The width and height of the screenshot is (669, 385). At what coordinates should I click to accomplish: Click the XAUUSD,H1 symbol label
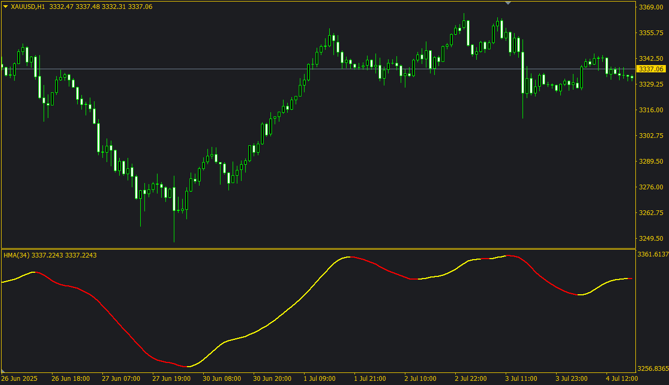pos(28,7)
